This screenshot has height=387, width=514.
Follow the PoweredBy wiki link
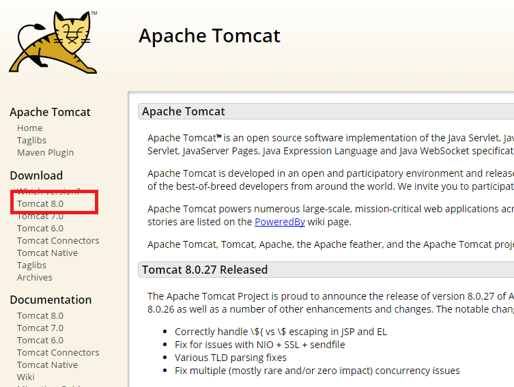pyautogui.click(x=280, y=222)
